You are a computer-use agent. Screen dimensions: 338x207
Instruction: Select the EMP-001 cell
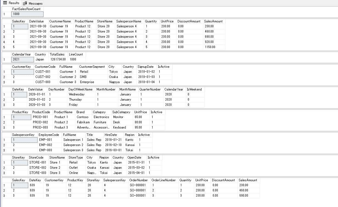(50, 140)
